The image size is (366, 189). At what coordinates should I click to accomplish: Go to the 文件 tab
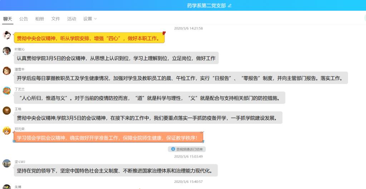[x=55, y=19]
